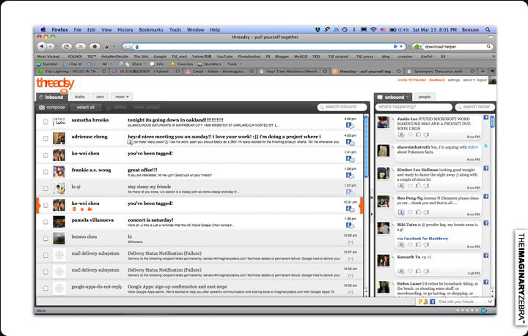Switch to the drafts tab
Viewport: 528px width, 336px height.
pyautogui.click(x=79, y=97)
